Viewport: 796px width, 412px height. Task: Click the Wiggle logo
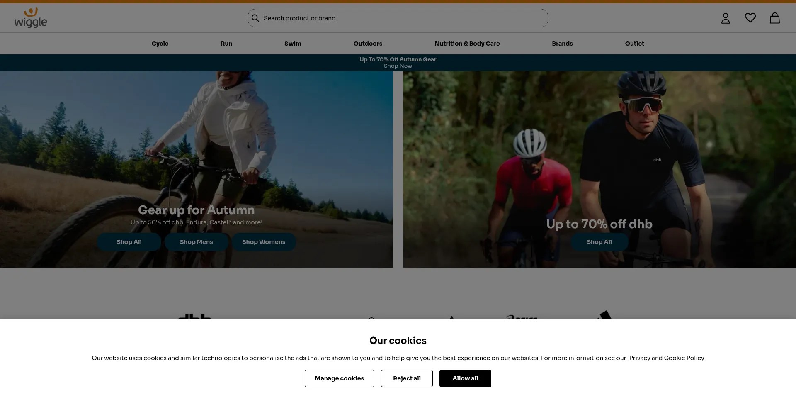coord(31,18)
